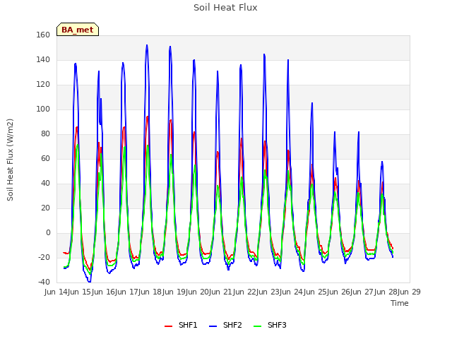Click the 60 y-axis tick label
452x339 pixels.
tap(45, 158)
